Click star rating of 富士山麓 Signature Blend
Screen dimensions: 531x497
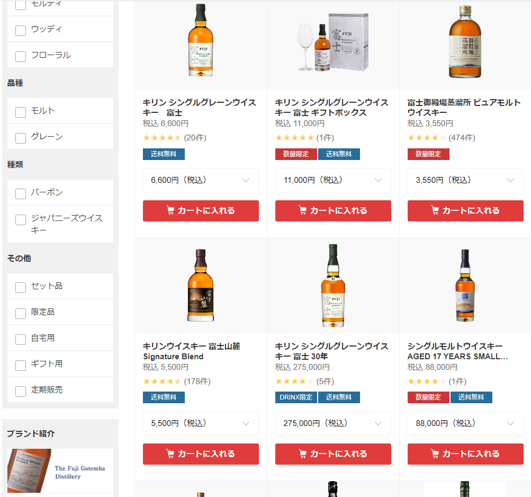(x=162, y=381)
